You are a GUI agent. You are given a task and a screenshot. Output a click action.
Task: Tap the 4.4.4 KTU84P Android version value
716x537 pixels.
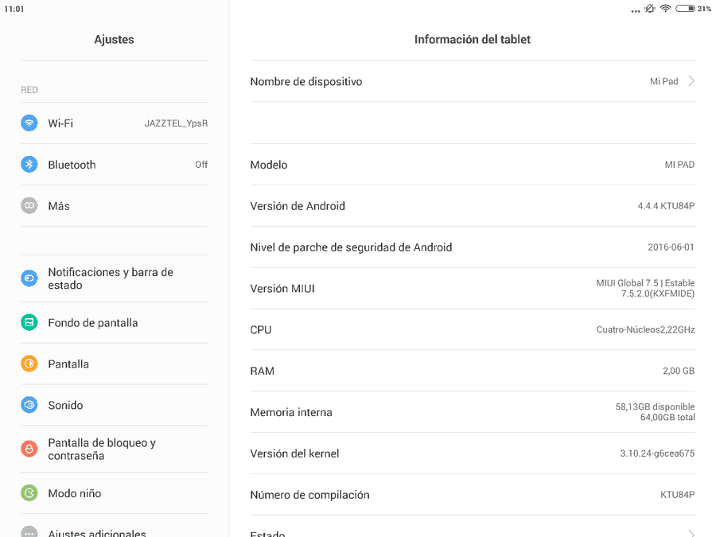666,206
